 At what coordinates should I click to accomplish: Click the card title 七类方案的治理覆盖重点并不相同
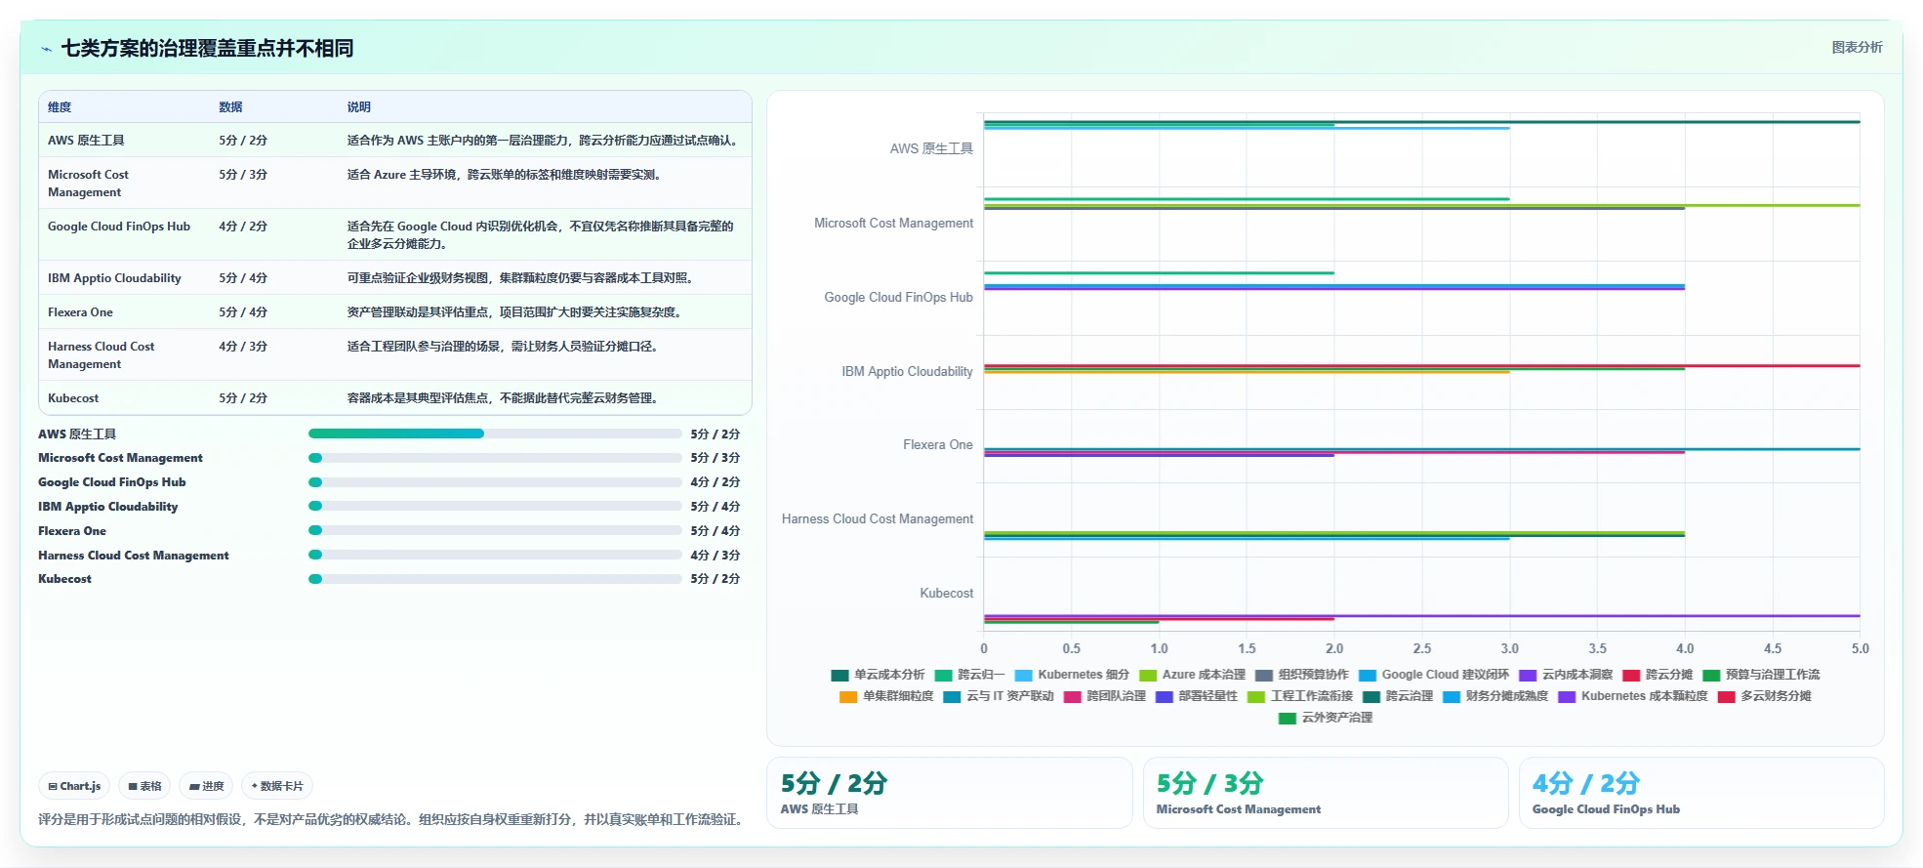click(207, 48)
